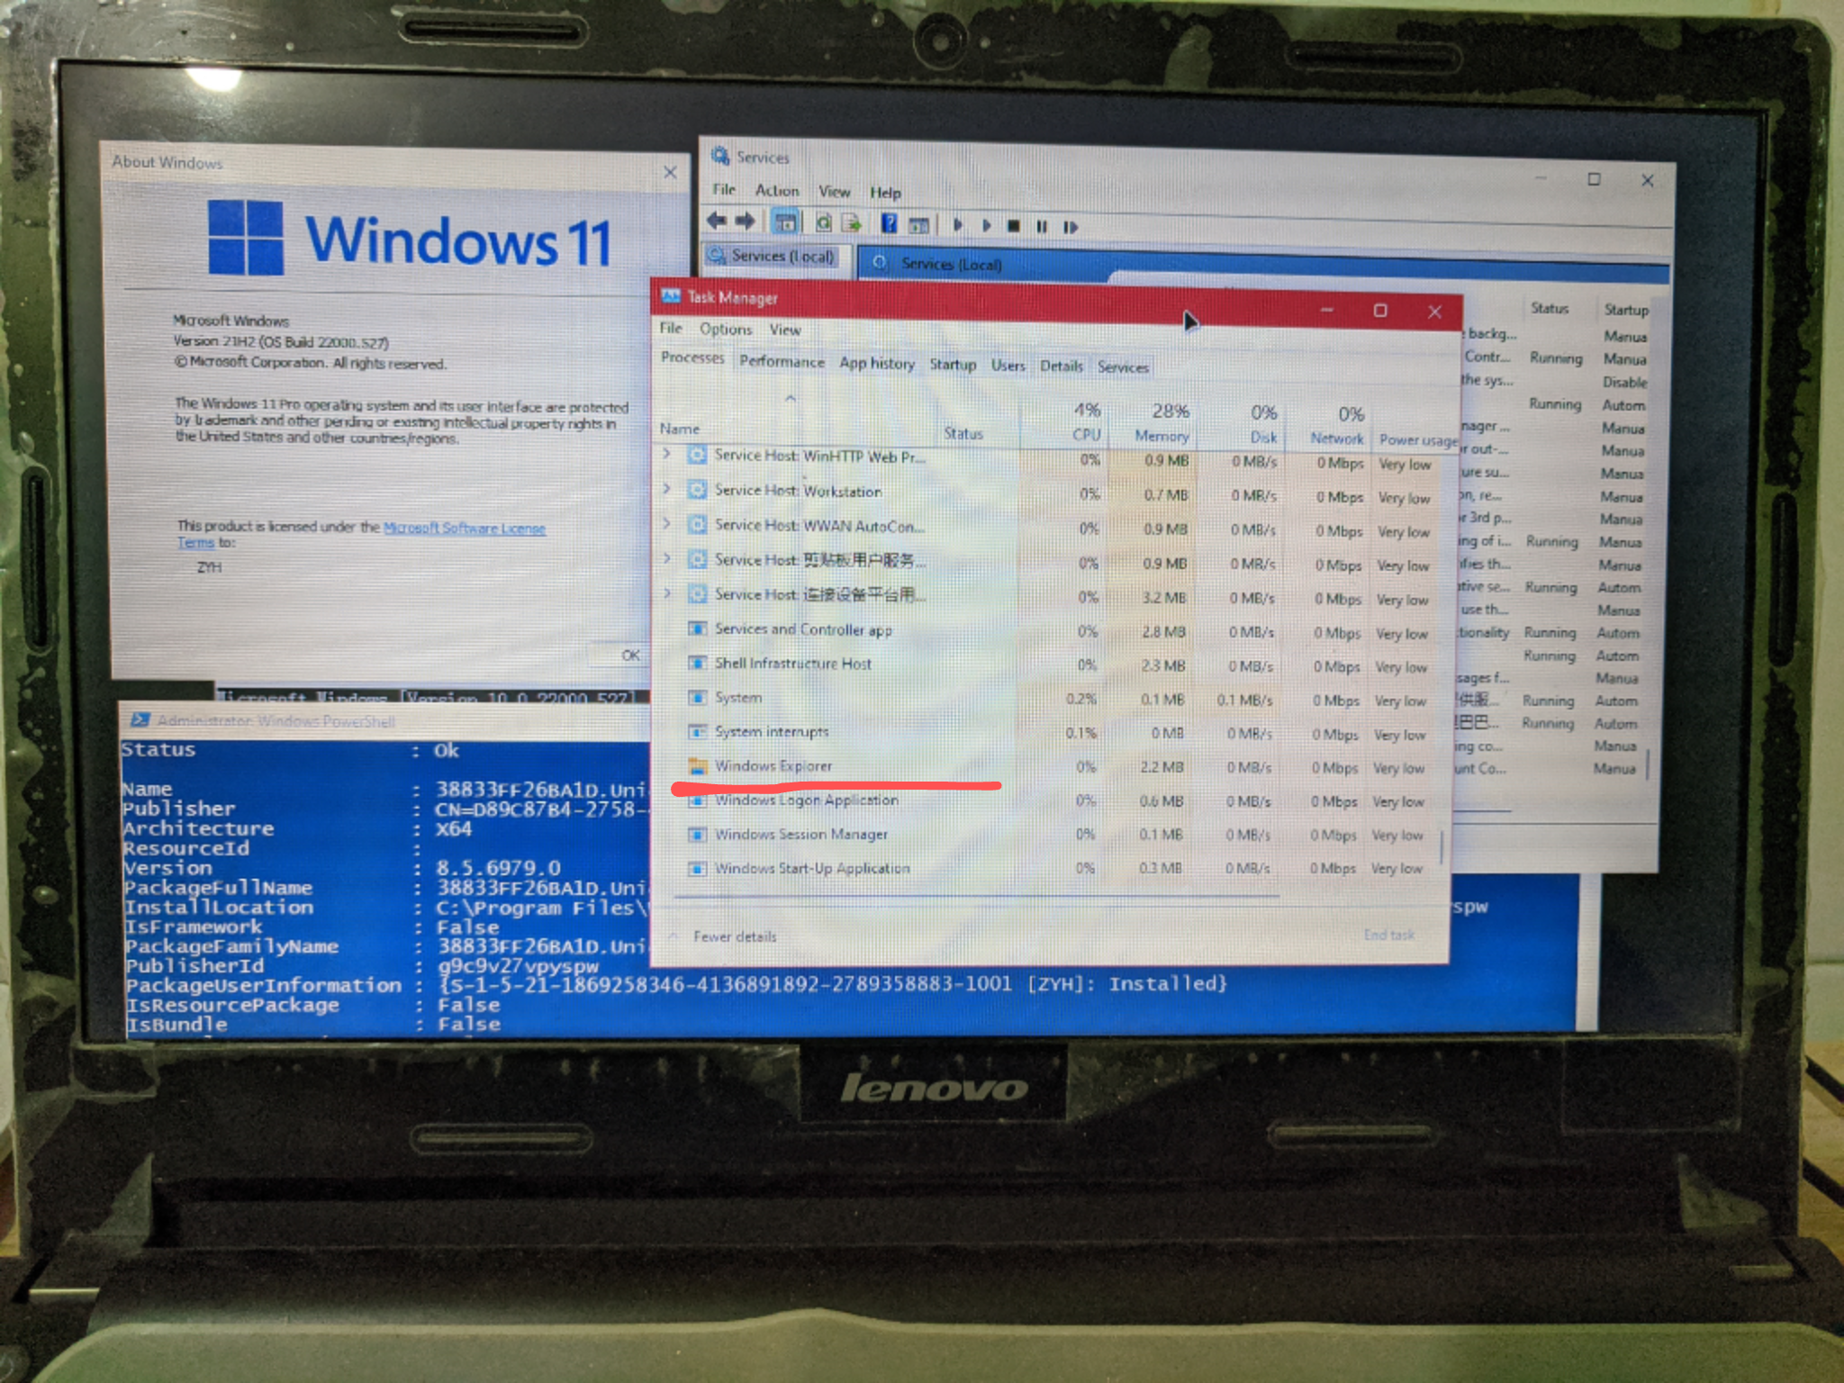Open Task Manager View menu
Screen dimensions: 1844x1383
pyautogui.click(x=784, y=330)
